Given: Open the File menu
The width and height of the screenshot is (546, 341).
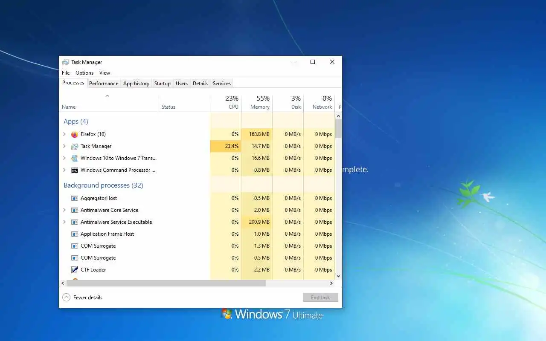Looking at the screenshot, I should point(66,73).
